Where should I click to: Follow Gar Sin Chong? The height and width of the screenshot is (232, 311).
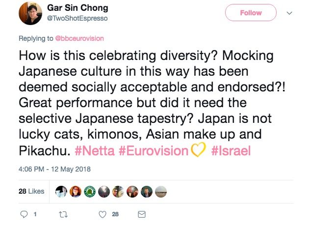(x=250, y=13)
